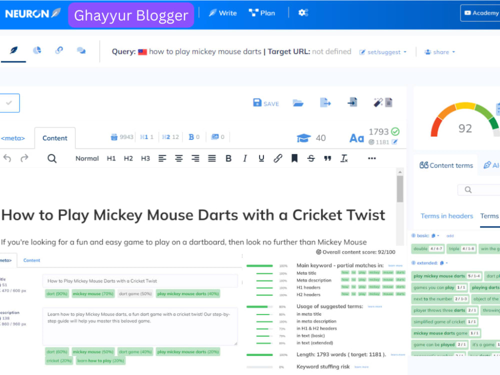Click the 'double' term tag
This screenshot has width=500, height=375.
(427, 248)
